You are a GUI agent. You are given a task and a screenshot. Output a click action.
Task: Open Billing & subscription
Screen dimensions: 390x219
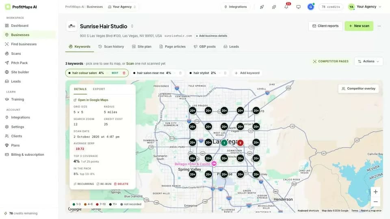(27, 155)
